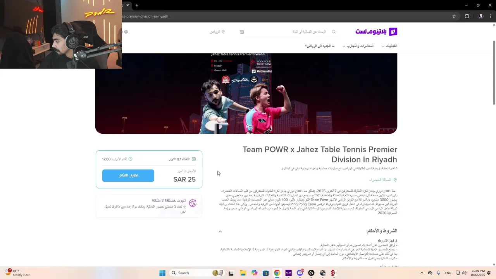The width and height of the screenshot is (496, 279).
Task: Open Task View from the taskbar
Action: pyautogui.click(x=231, y=273)
